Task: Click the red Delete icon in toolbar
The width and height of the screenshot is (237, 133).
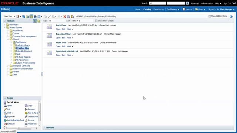Action: tap(64, 16)
